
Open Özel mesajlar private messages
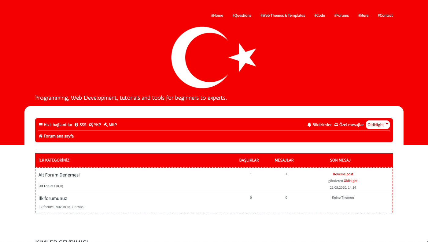(x=352, y=125)
